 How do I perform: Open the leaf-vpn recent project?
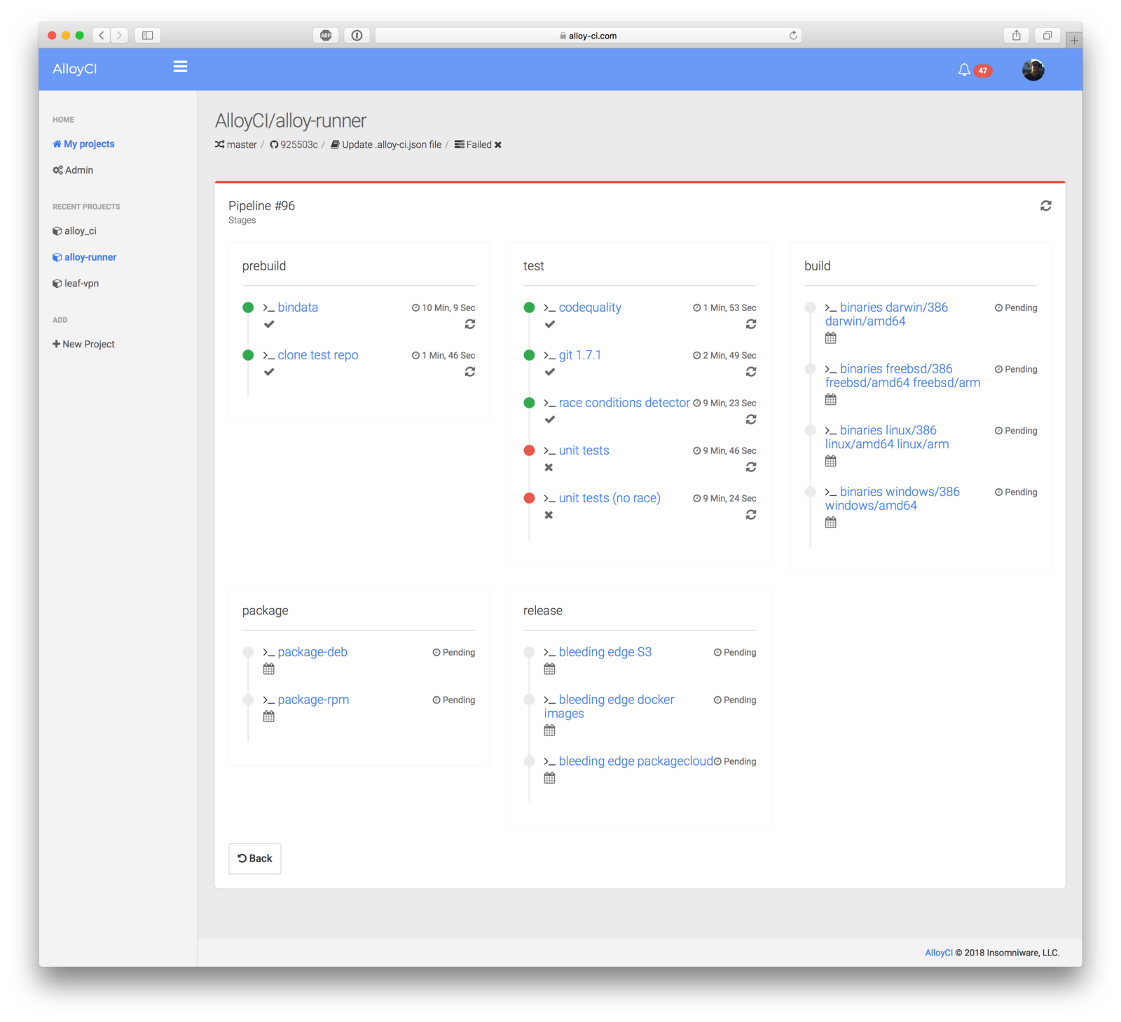coord(76,284)
